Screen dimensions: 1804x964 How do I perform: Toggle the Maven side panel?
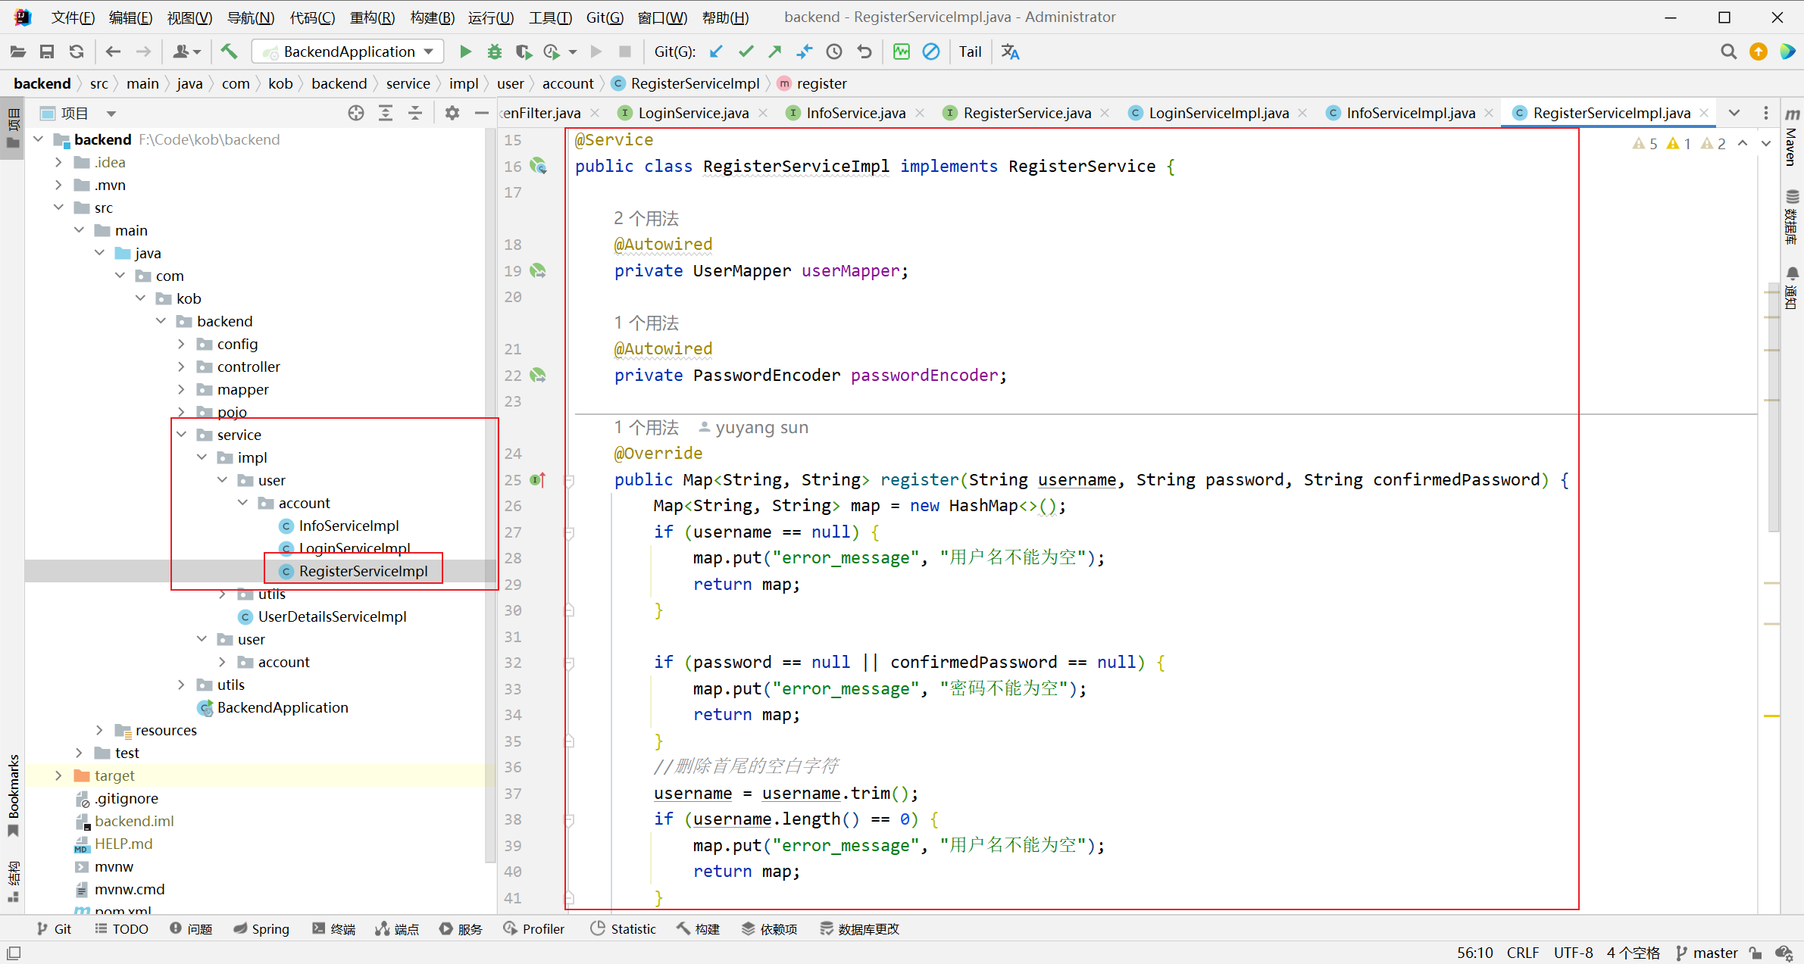(1792, 136)
